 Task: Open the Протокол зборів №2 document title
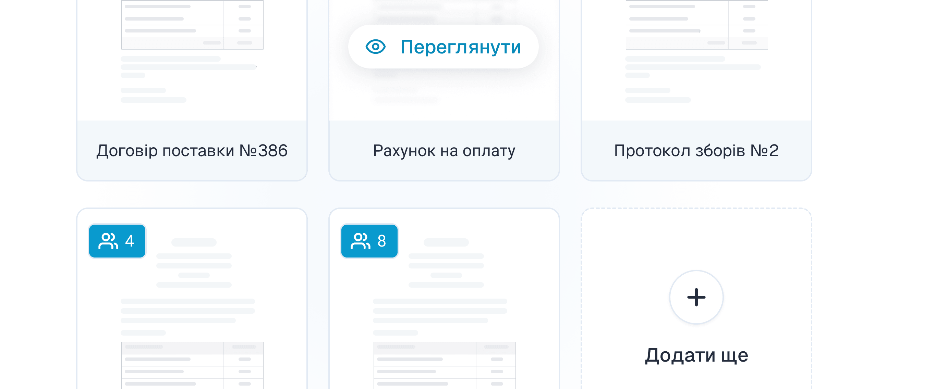click(x=696, y=151)
